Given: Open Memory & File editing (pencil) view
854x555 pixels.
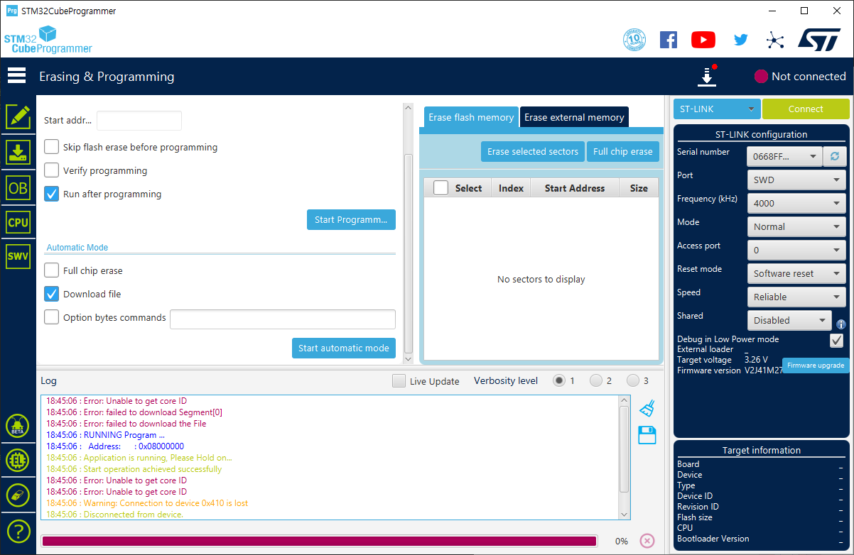Looking at the screenshot, I should (x=18, y=117).
